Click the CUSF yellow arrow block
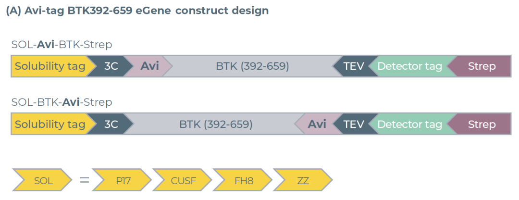This screenshot has height=200, width=519. (183, 181)
